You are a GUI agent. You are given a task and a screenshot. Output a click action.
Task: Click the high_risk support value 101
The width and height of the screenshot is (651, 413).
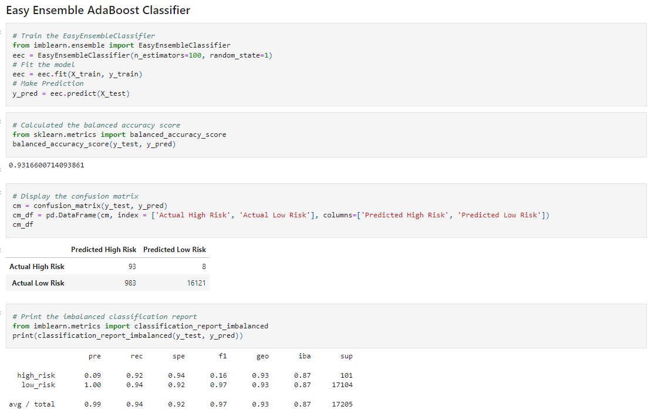tap(346, 375)
